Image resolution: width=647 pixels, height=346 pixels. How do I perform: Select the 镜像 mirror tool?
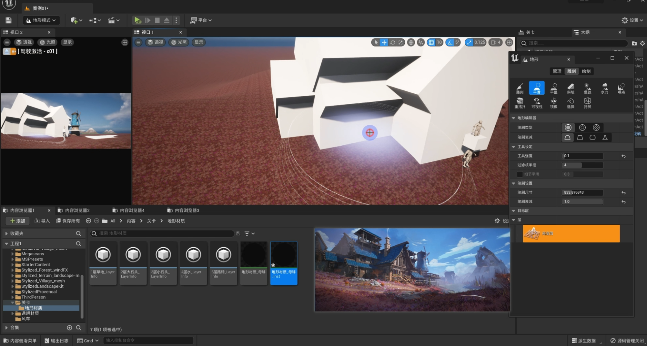click(x=553, y=103)
